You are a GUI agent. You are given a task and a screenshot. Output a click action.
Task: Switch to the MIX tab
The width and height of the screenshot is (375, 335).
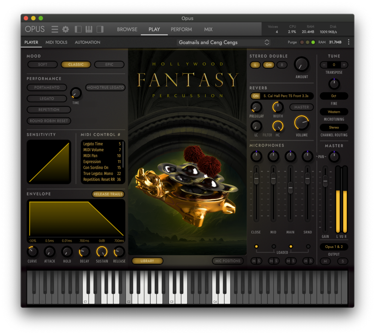pyautogui.click(x=208, y=29)
